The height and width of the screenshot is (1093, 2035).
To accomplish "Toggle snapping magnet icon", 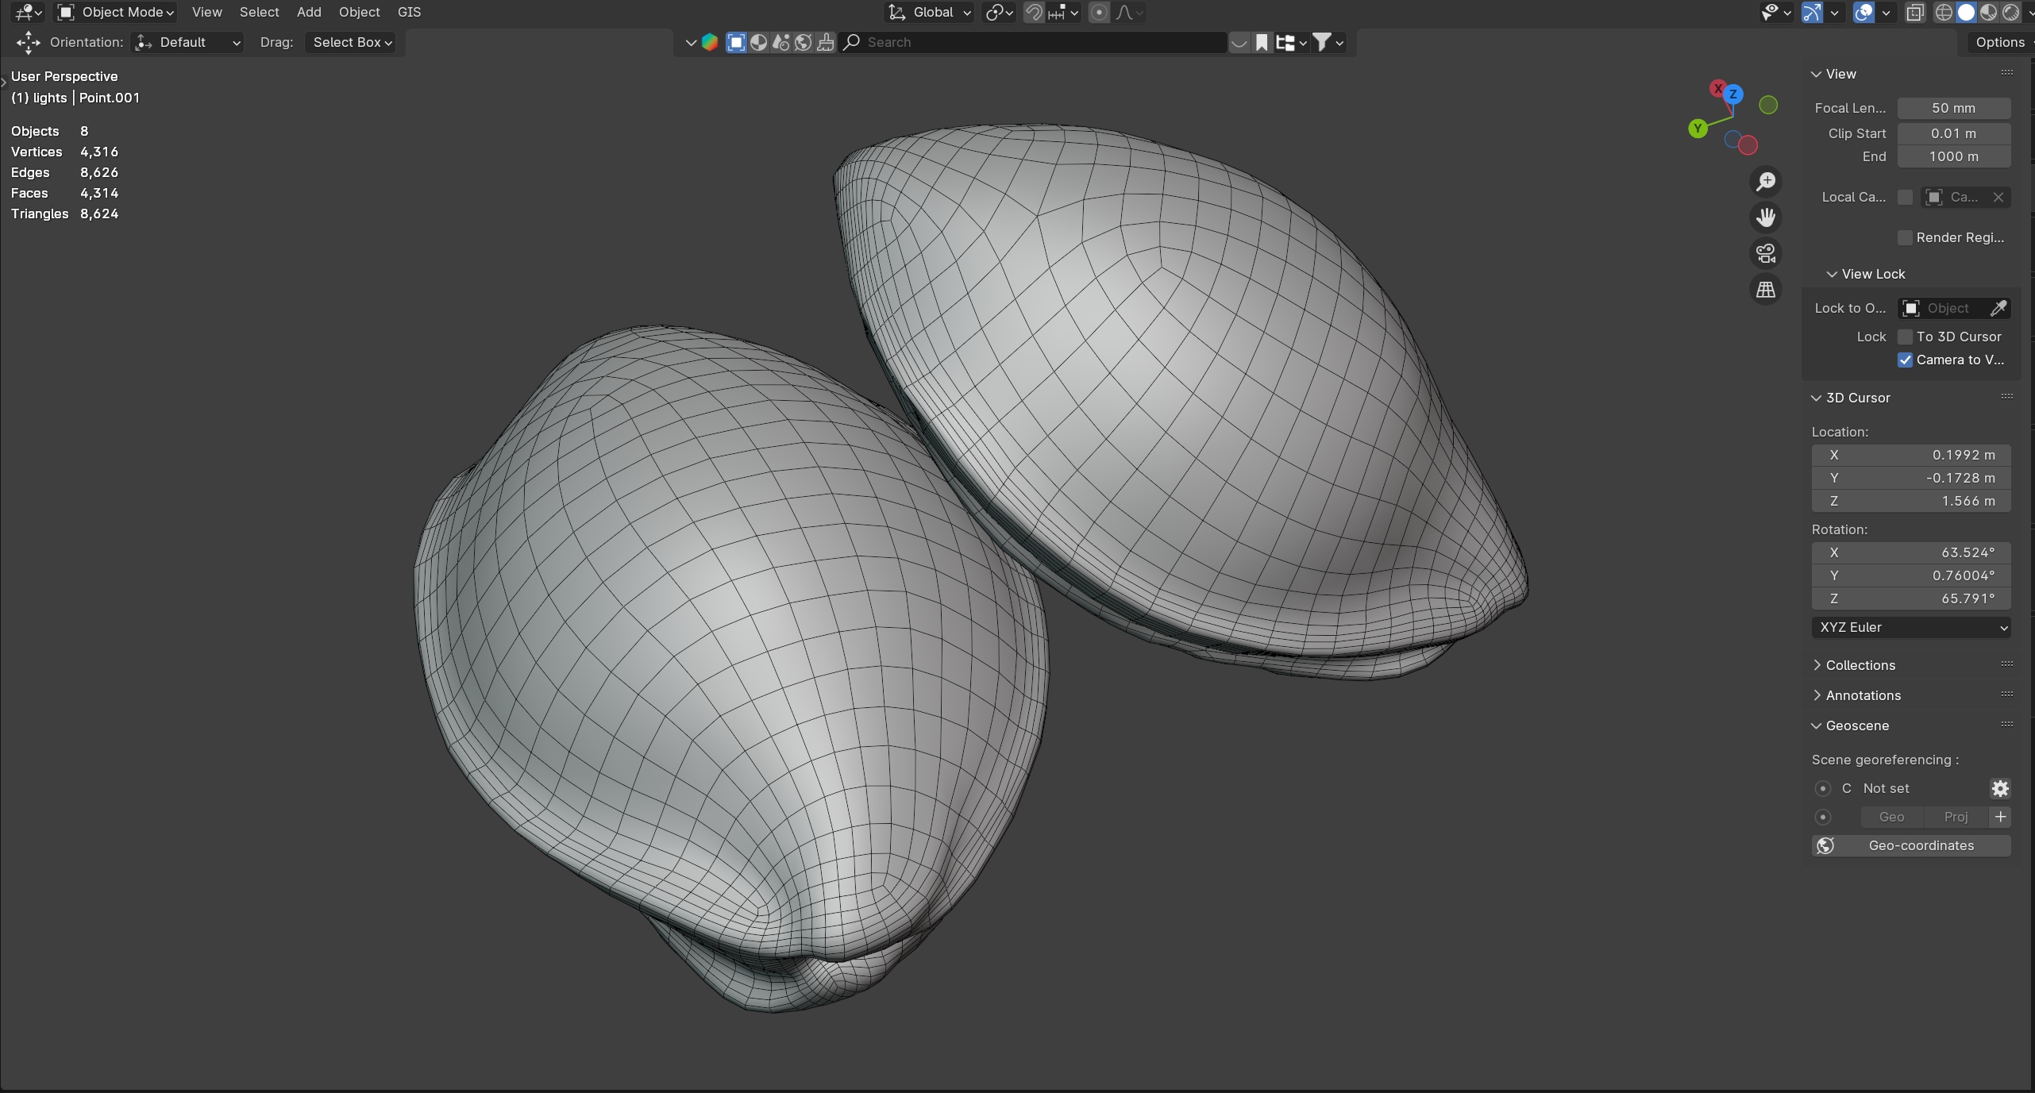I will point(1033,12).
